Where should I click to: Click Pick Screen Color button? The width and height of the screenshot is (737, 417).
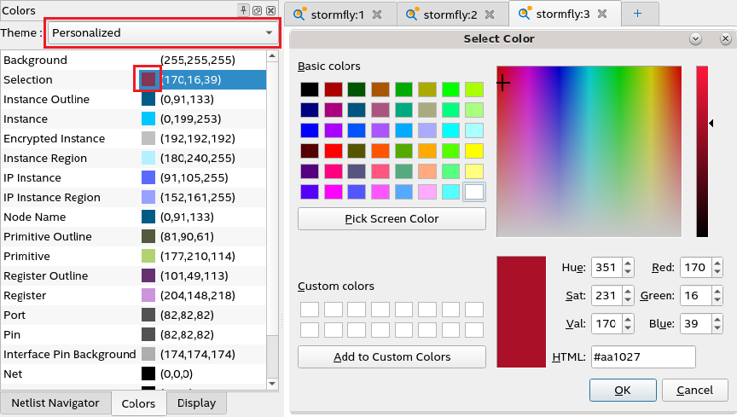point(392,218)
